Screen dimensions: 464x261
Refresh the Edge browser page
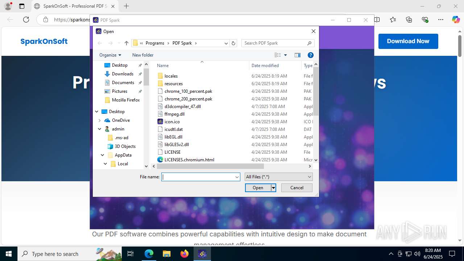(26, 20)
